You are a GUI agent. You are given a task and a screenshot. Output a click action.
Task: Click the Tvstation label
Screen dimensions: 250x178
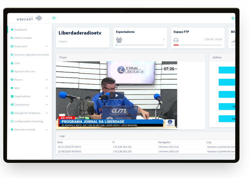pyautogui.click(x=63, y=42)
